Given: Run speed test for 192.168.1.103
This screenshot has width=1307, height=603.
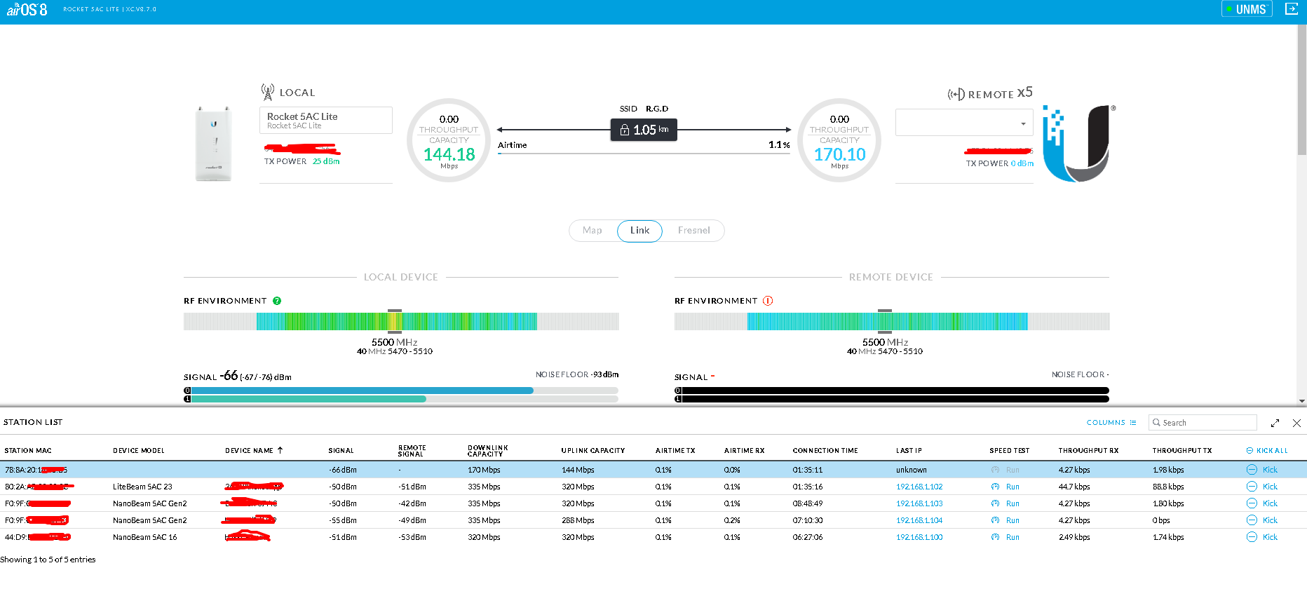Looking at the screenshot, I should 1013,503.
